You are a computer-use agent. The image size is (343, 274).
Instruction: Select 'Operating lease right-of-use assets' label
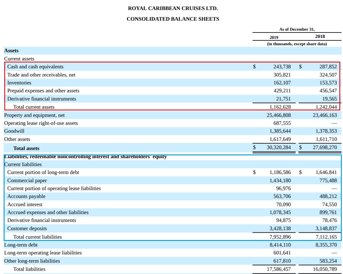tap(41, 123)
